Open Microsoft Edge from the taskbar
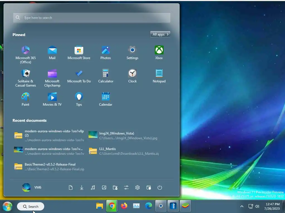Image resolution: width=285 pixels, height=213 pixels. pos(149,206)
